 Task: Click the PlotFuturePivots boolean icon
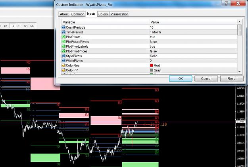(x=63, y=42)
